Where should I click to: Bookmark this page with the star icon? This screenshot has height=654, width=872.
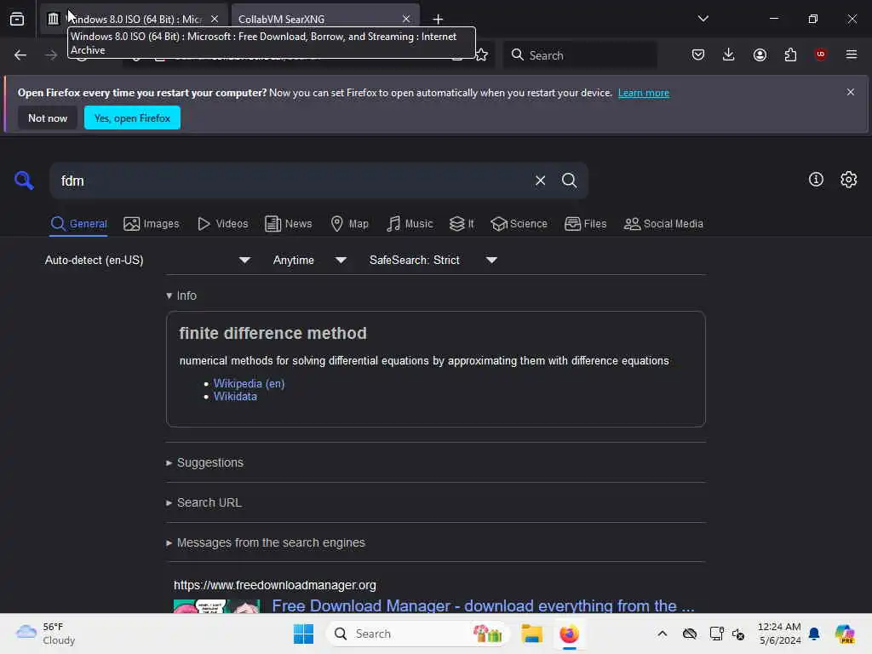tap(482, 55)
